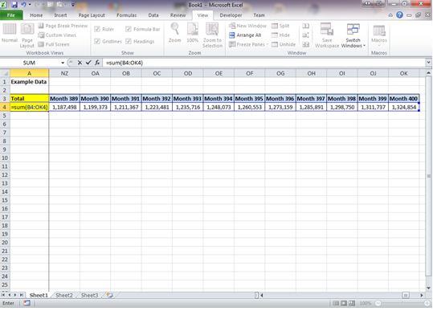Expand Freeze Panes dropdown
Viewport: 433px width, 311px height.
[268, 44]
